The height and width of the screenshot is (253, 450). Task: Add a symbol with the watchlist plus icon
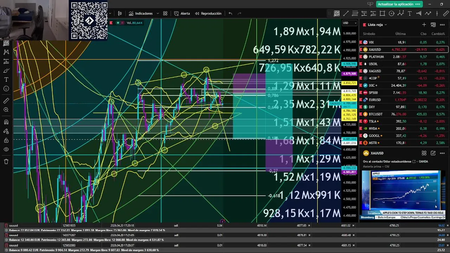click(x=424, y=25)
